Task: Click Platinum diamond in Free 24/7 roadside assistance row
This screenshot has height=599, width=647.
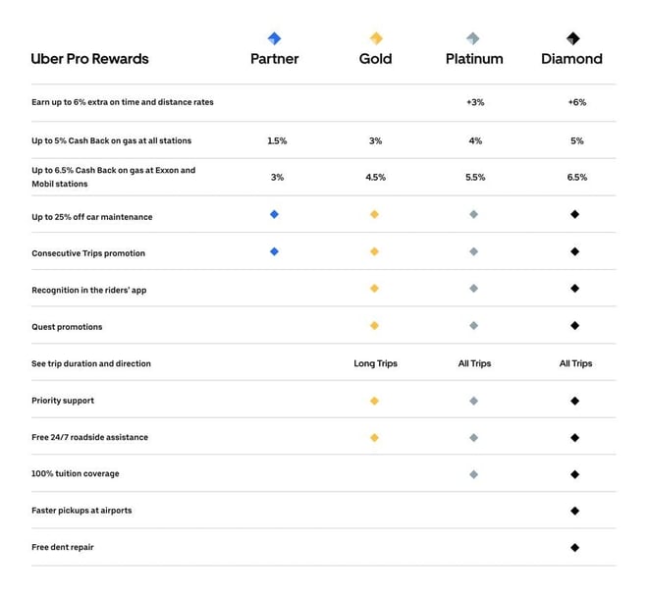Action: (x=473, y=438)
